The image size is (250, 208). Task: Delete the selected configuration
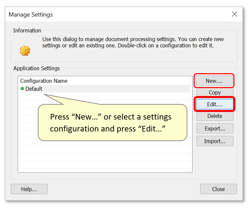point(215,116)
